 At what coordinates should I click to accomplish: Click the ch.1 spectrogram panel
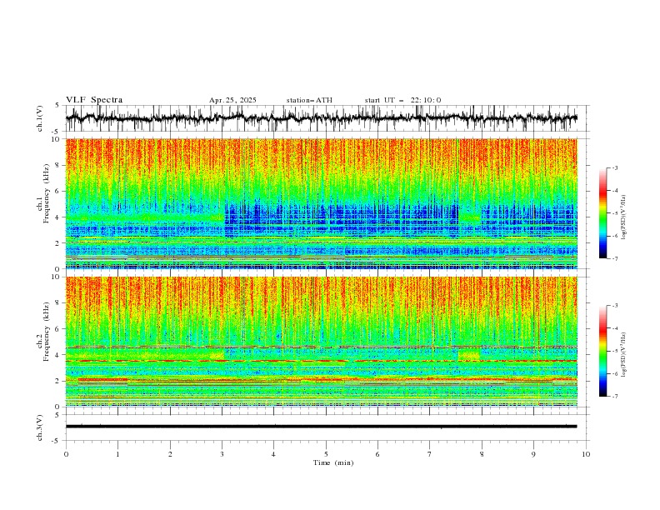(321, 203)
